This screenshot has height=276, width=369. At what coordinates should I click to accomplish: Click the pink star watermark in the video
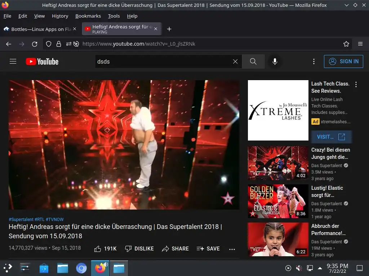[x=228, y=198]
